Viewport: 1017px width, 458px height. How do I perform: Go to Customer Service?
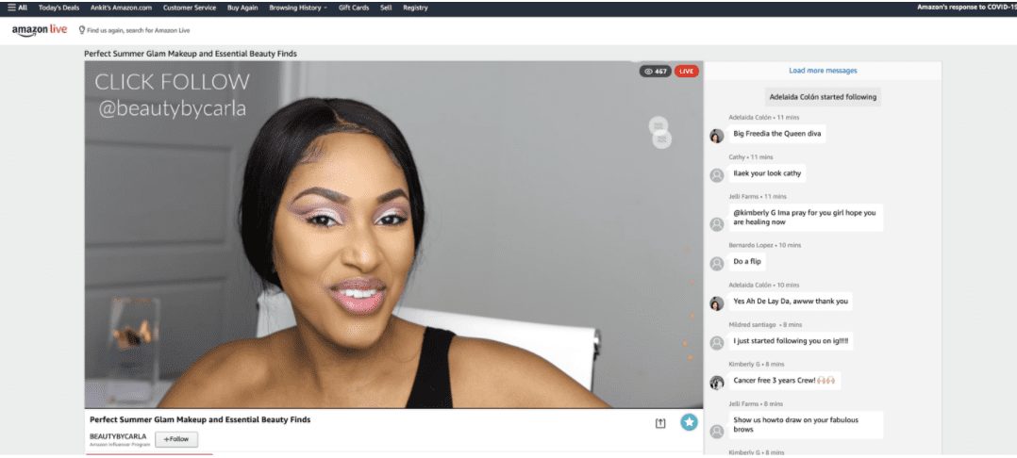pos(189,8)
